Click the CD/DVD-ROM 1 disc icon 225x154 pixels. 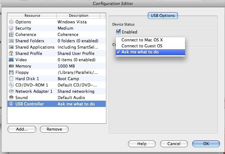tap(11, 85)
